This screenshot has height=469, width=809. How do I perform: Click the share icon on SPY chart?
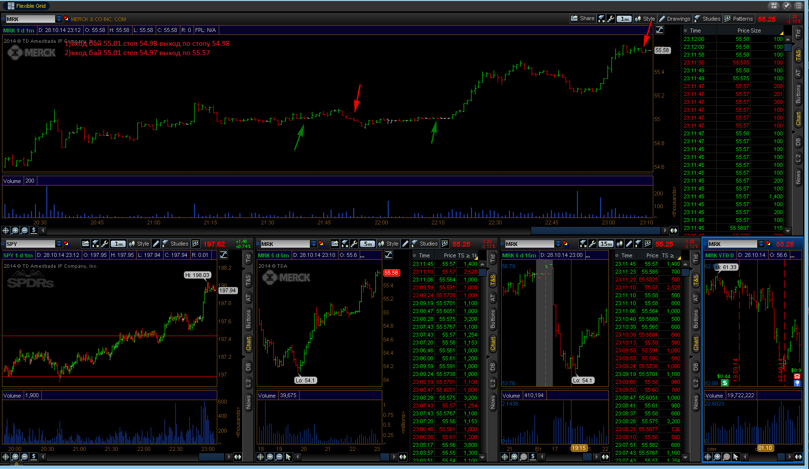[x=86, y=244]
